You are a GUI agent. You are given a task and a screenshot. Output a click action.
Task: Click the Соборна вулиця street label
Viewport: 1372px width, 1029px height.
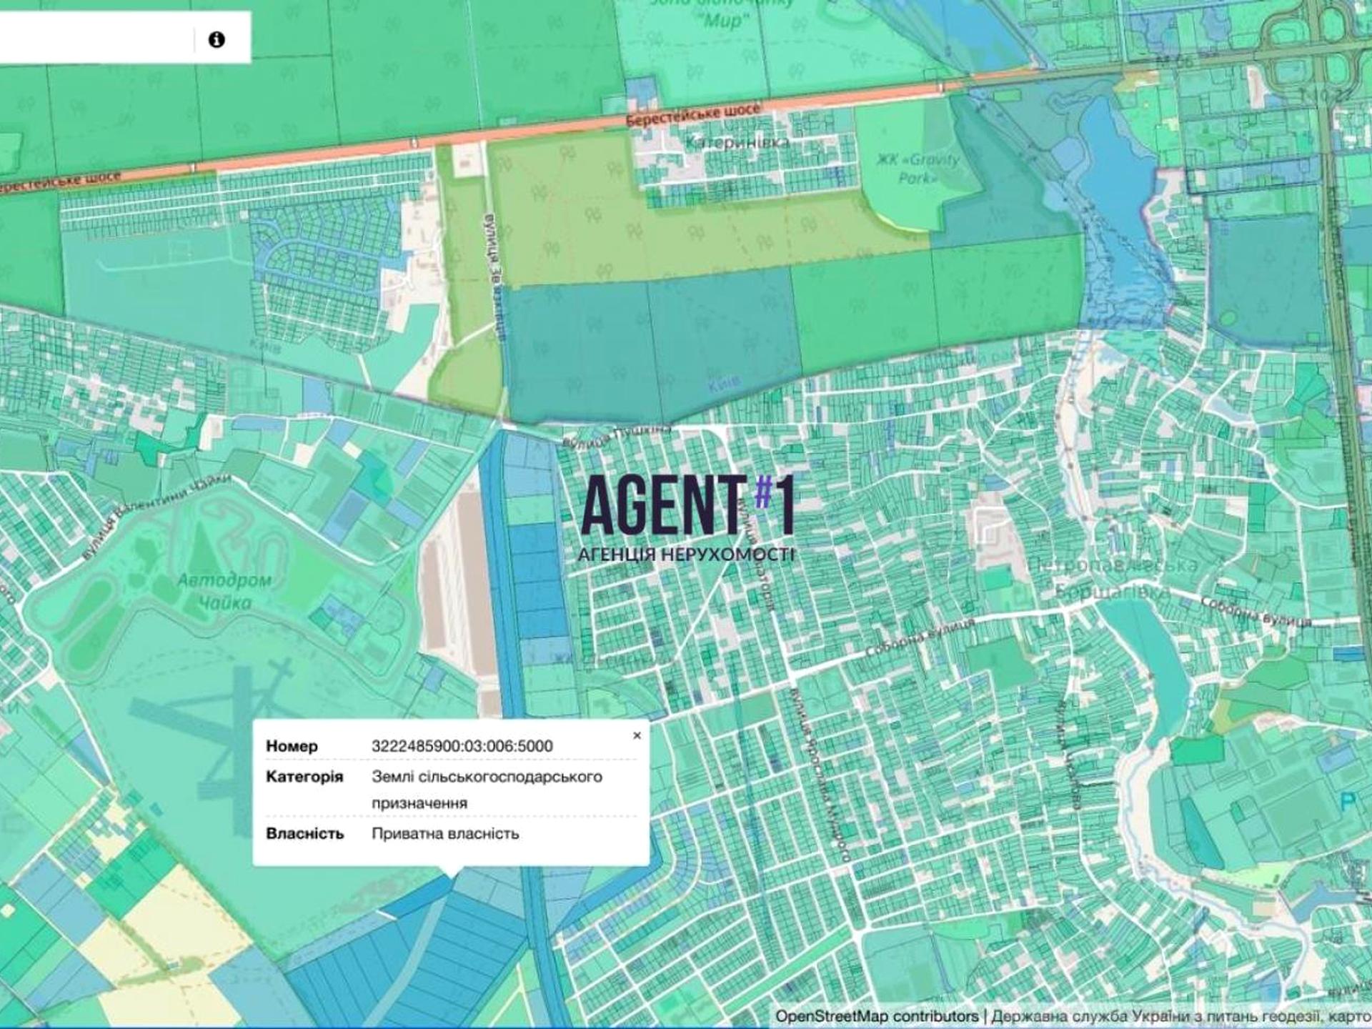pyautogui.click(x=920, y=638)
